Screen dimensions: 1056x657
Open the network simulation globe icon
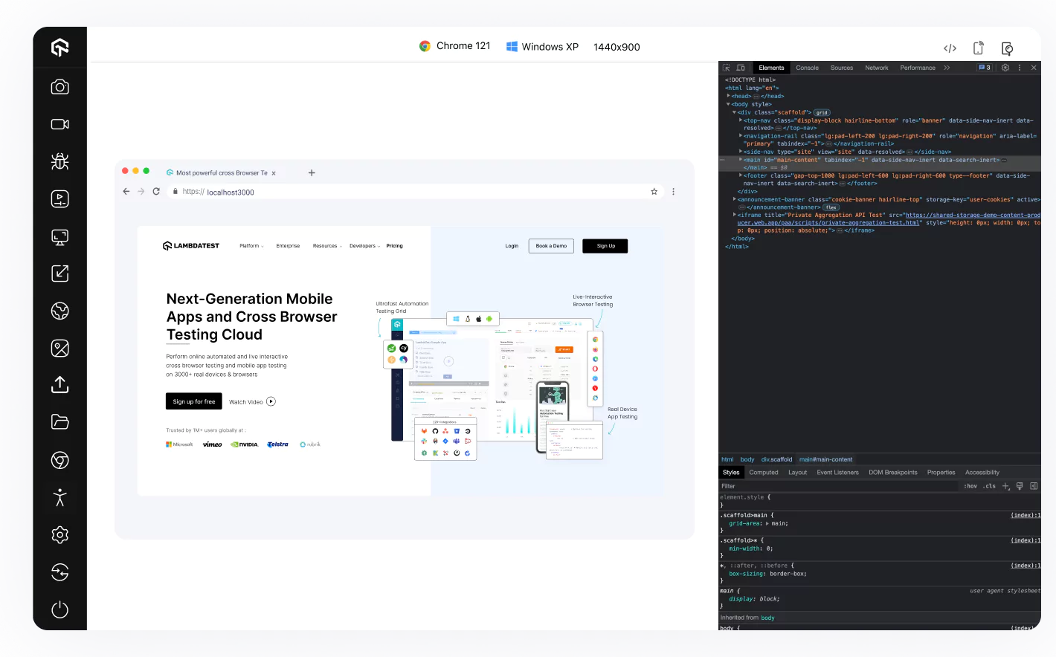tap(59, 311)
